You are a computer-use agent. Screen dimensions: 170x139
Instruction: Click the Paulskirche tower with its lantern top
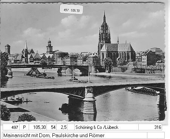pos(49,46)
